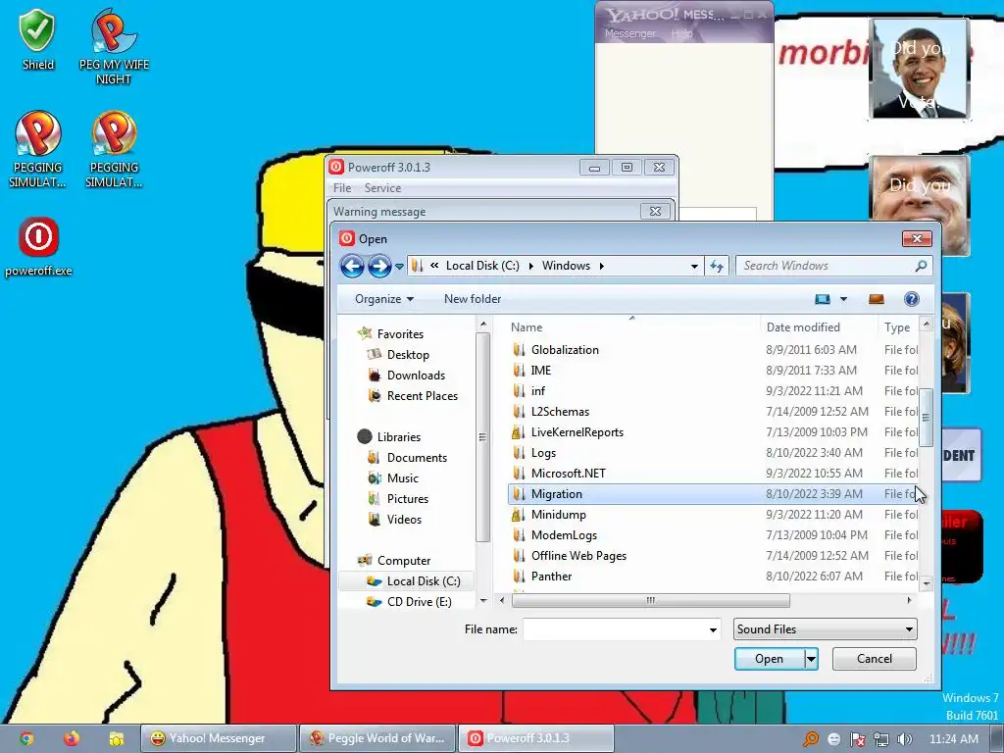Click New folder in toolbar

click(473, 299)
